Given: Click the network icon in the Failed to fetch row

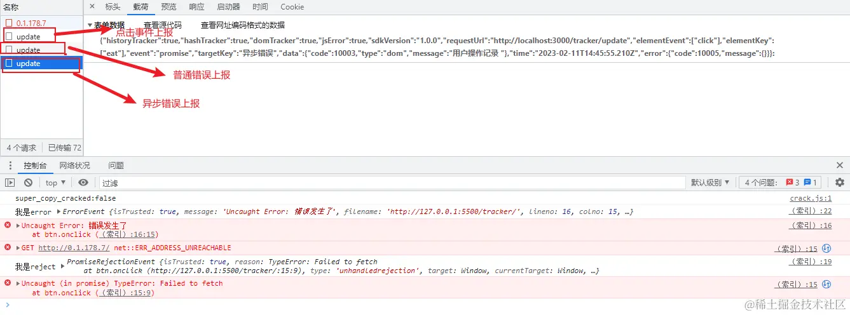Looking at the screenshot, I should point(826,284).
